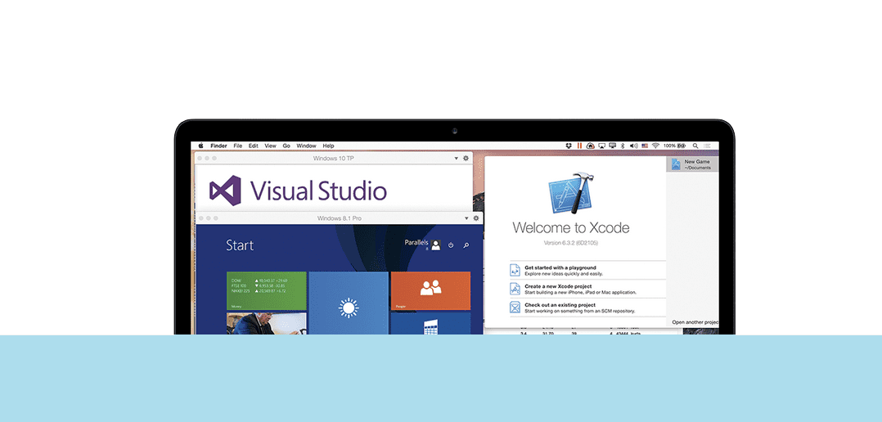Click the power button on Start screen

pyautogui.click(x=451, y=245)
